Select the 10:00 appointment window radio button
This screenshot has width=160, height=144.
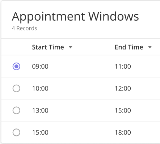coord(16,88)
